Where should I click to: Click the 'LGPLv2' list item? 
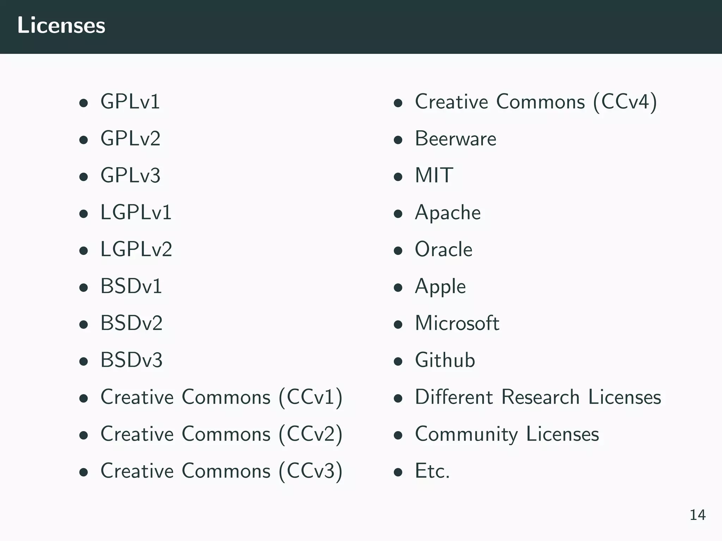(136, 249)
